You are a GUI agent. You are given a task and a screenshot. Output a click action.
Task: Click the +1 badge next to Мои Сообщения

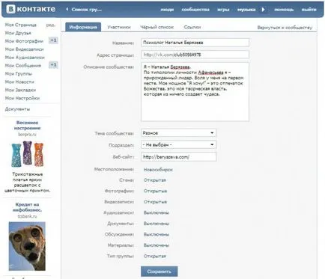(x=53, y=65)
